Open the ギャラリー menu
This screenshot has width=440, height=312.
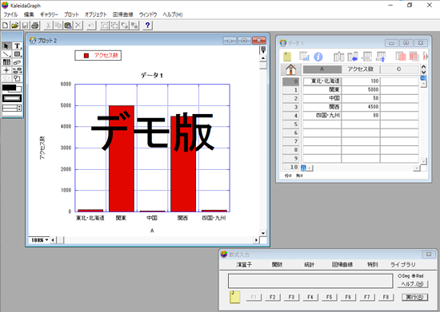click(49, 14)
